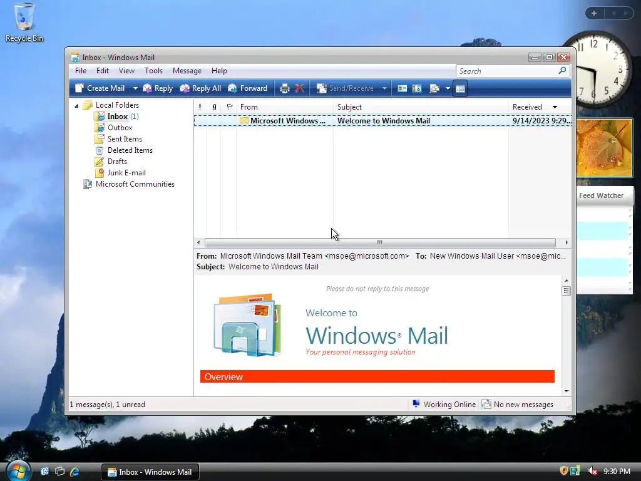Click the Show Desktop quick launch icon
The height and width of the screenshot is (481, 641).
click(44, 472)
